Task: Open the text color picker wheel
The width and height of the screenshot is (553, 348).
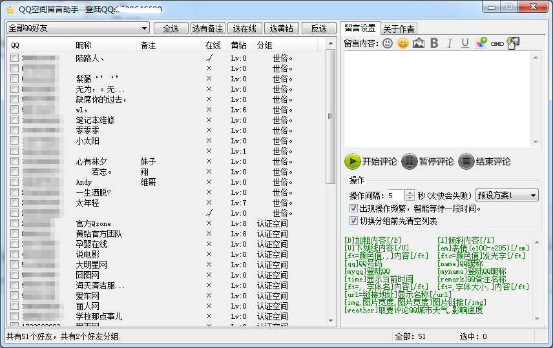Action: pos(481,43)
